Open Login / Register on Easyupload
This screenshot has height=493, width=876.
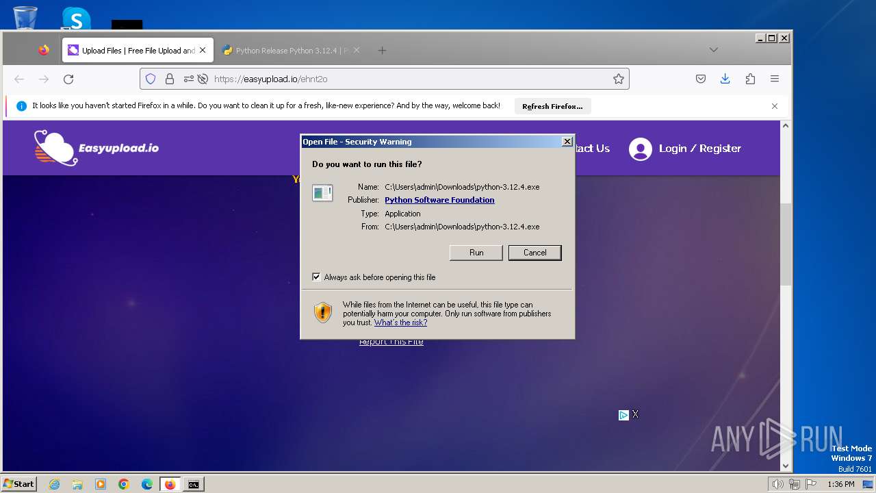[699, 148]
